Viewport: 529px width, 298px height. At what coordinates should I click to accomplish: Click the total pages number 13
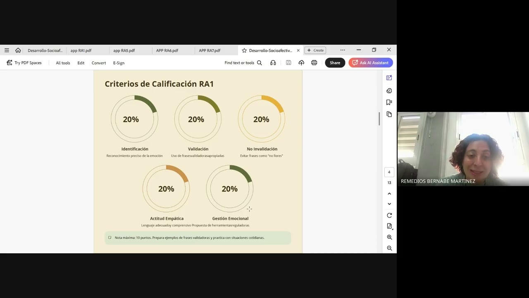tap(389, 183)
